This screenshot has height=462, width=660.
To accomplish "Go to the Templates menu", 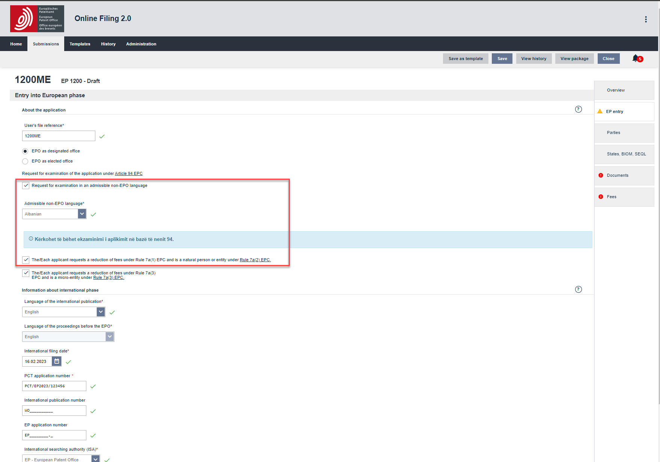I will tap(80, 44).
